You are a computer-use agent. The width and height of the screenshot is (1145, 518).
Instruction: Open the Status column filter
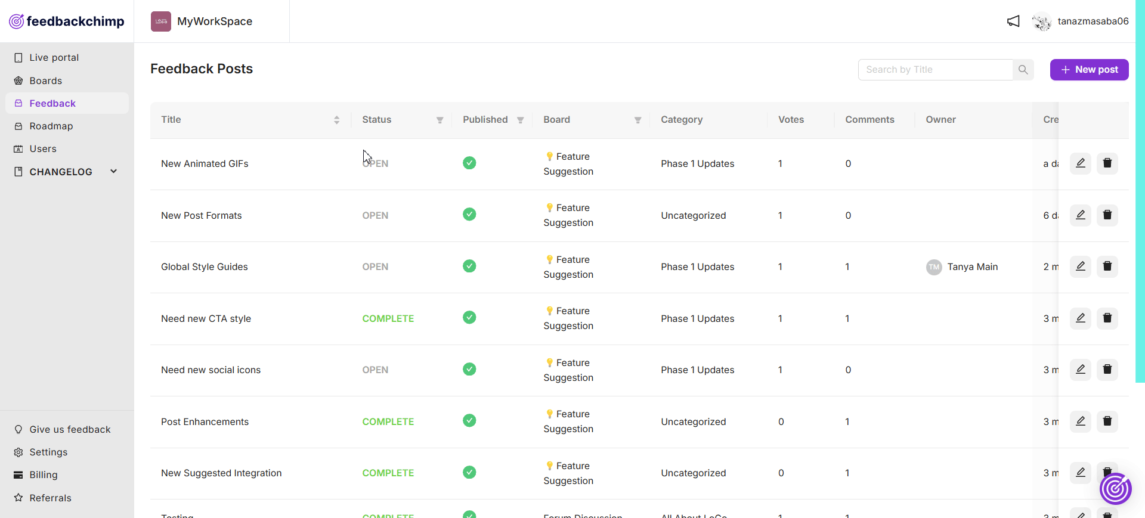click(x=440, y=120)
